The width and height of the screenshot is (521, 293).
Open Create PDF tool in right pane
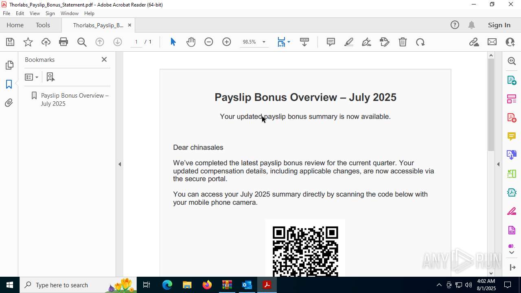click(512, 118)
